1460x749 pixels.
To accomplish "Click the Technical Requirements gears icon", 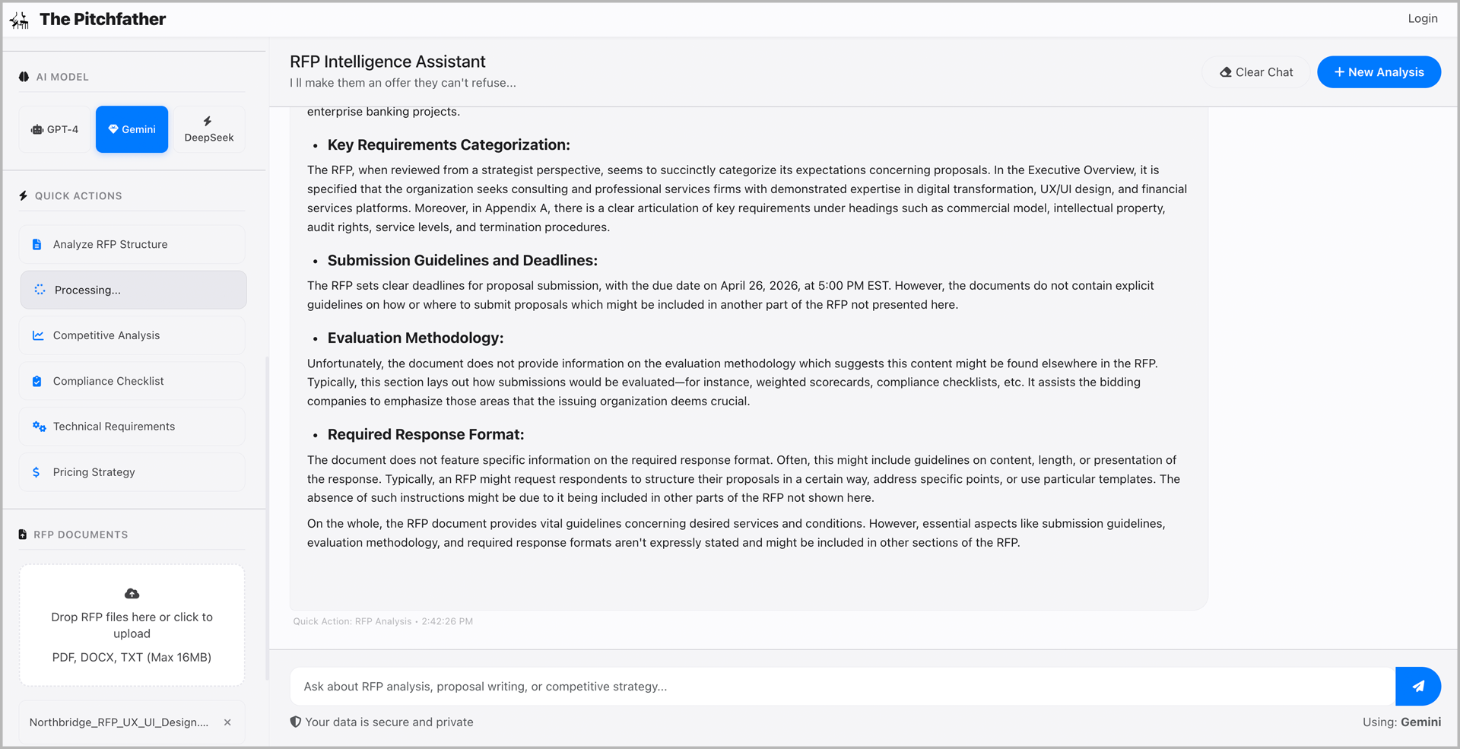I will click(x=39, y=427).
